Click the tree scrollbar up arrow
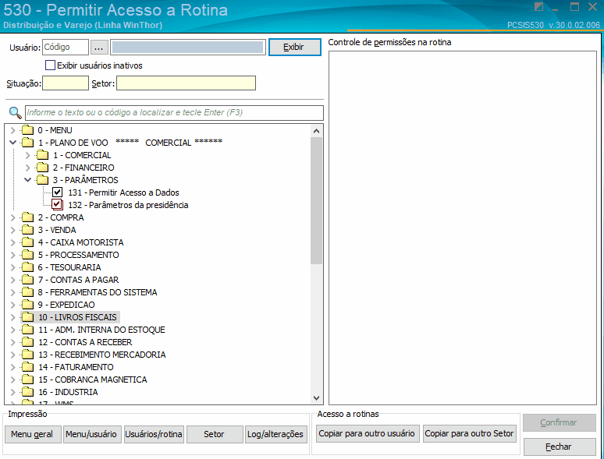 (x=317, y=131)
